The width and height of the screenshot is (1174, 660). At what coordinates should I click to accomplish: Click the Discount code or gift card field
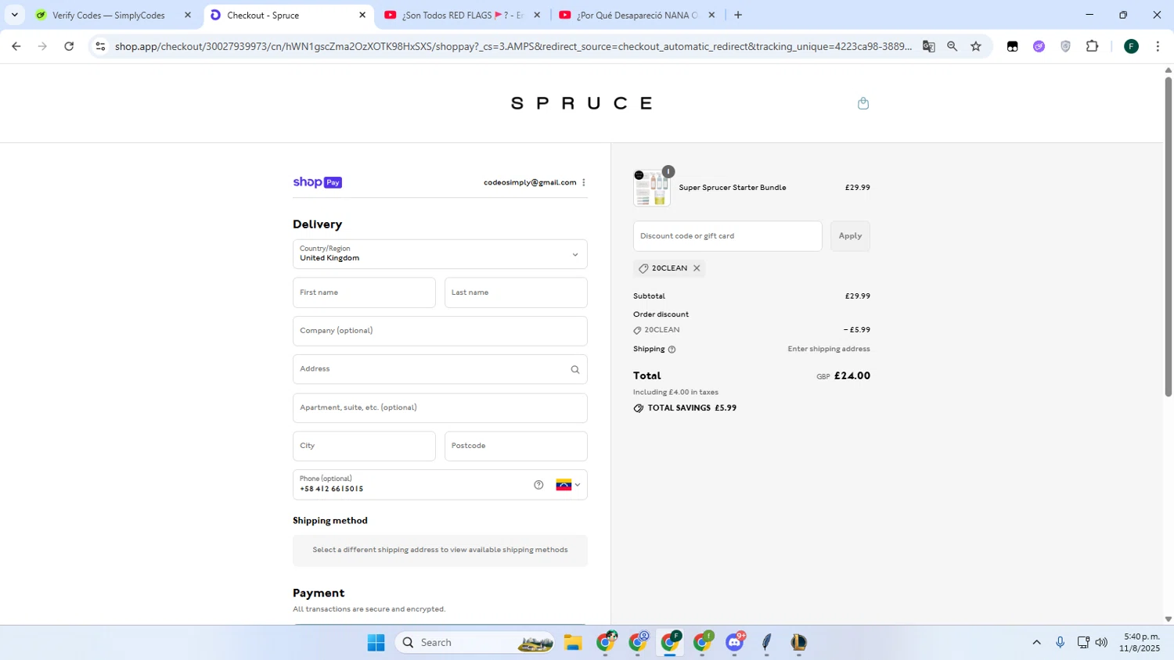click(728, 236)
